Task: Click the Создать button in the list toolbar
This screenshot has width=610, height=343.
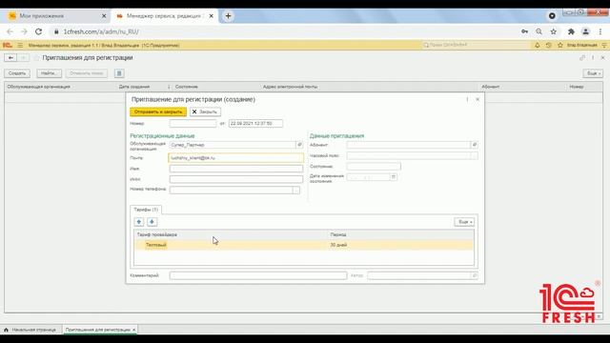Action: pos(17,73)
